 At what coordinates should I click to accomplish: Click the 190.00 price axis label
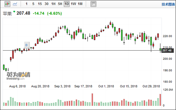167,70
